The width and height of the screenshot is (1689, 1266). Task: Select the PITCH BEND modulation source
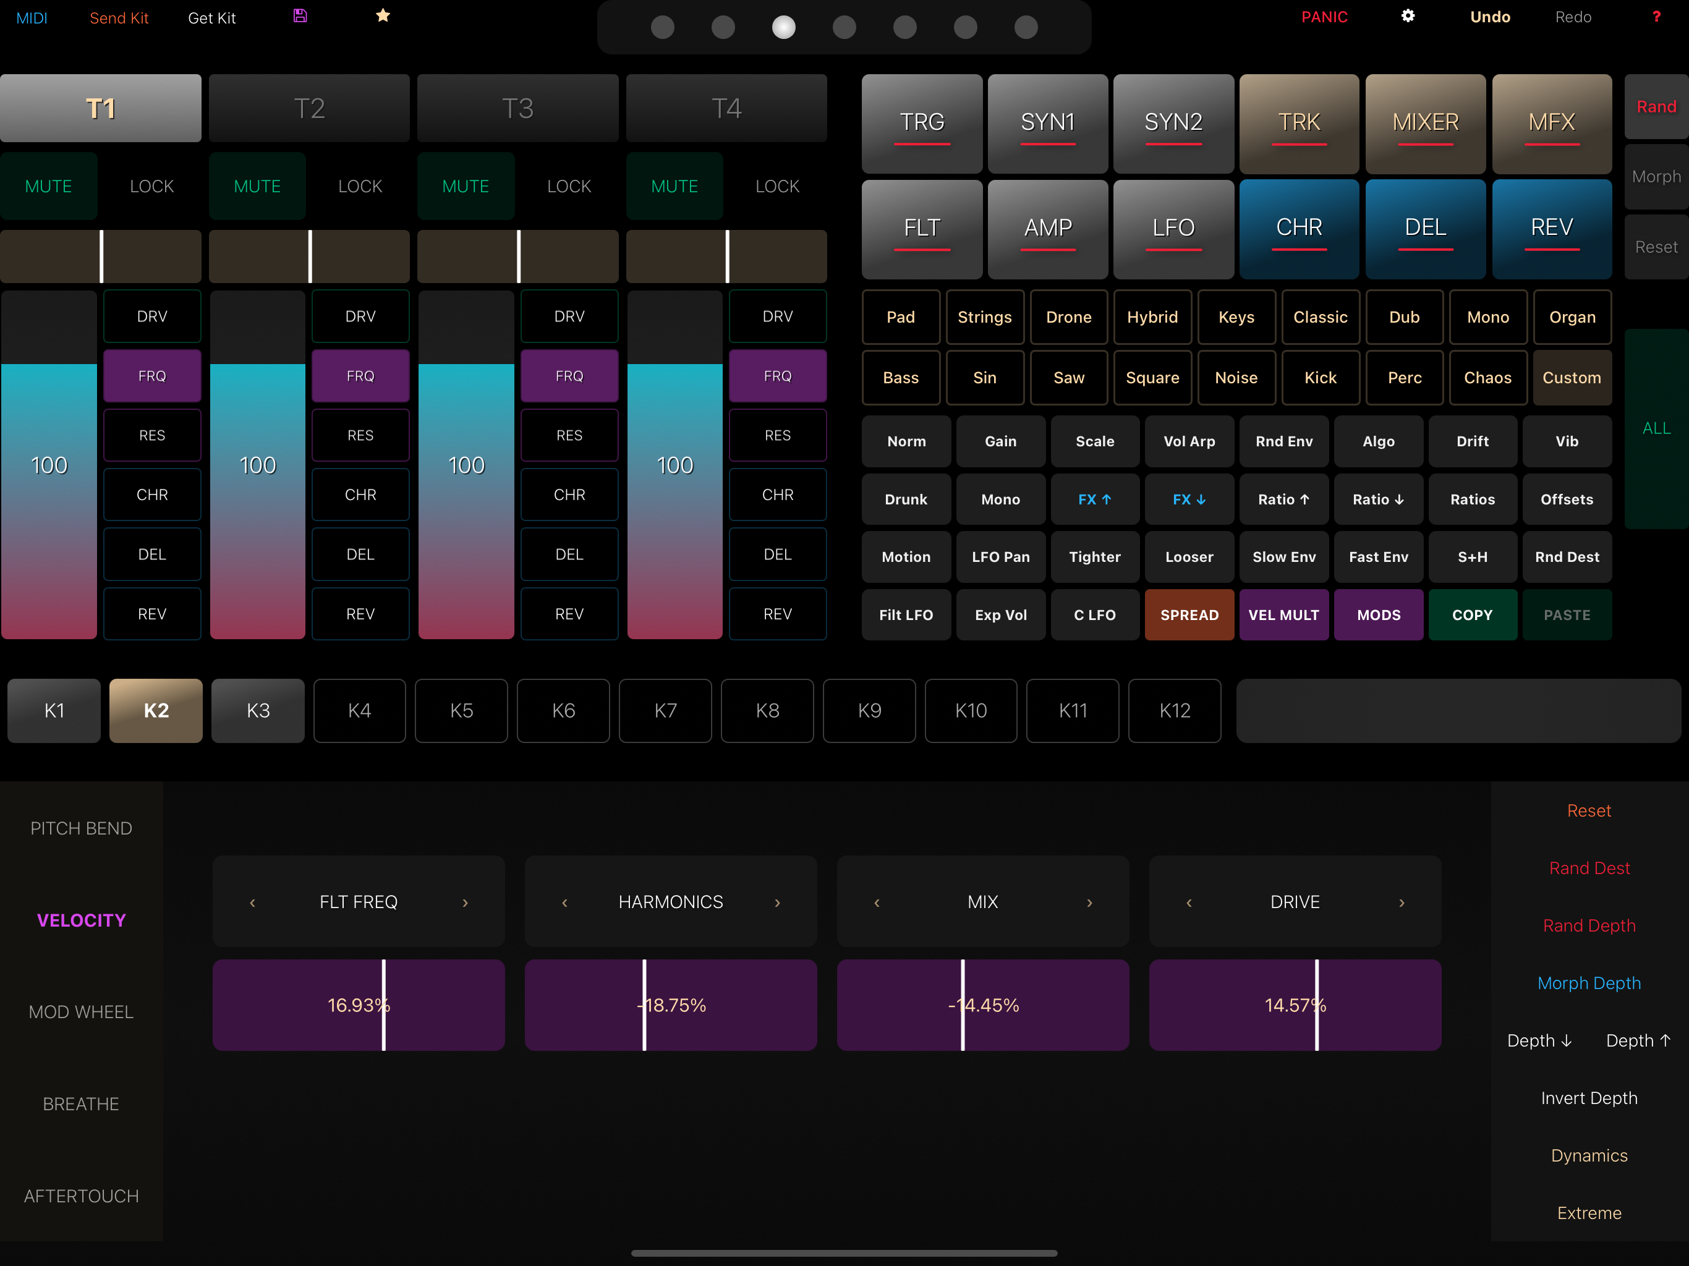click(81, 828)
